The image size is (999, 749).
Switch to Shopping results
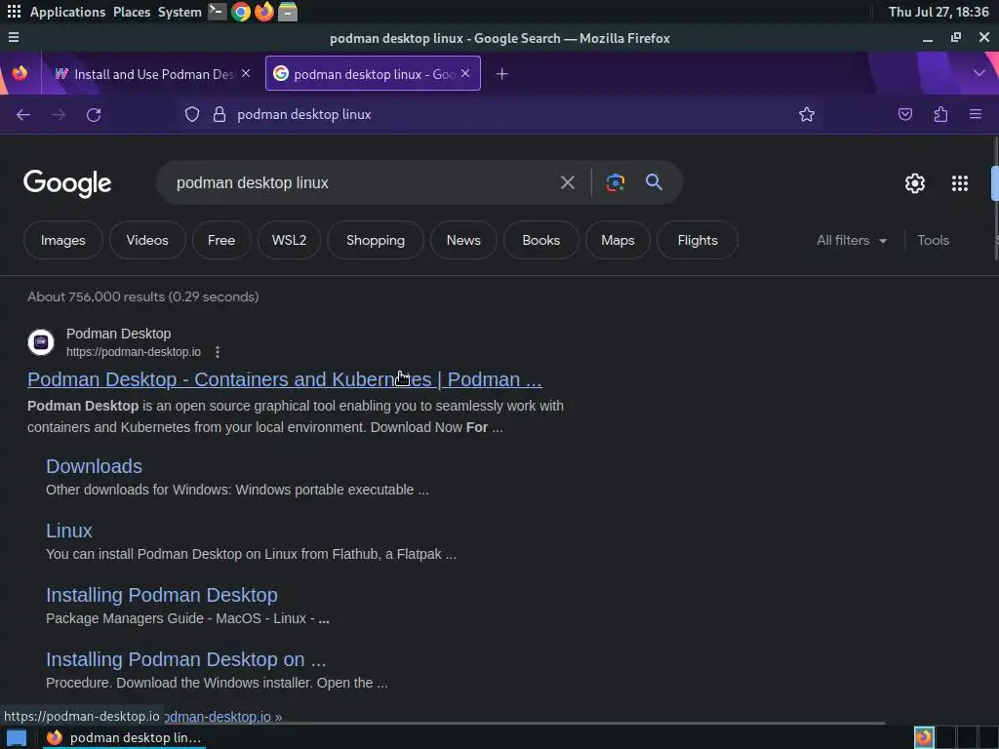tap(376, 240)
